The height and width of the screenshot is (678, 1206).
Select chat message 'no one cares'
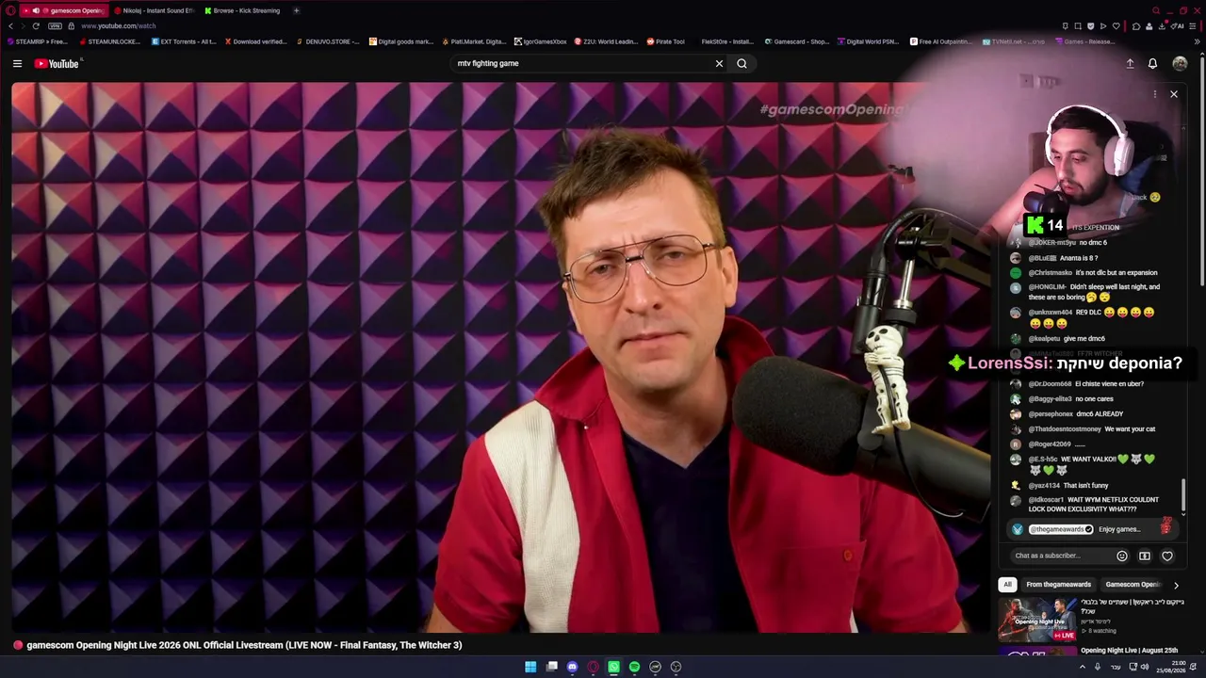[1094, 399]
